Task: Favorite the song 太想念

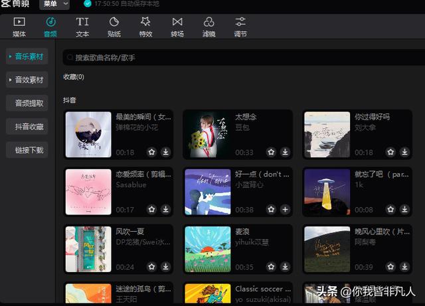Action: (x=271, y=152)
